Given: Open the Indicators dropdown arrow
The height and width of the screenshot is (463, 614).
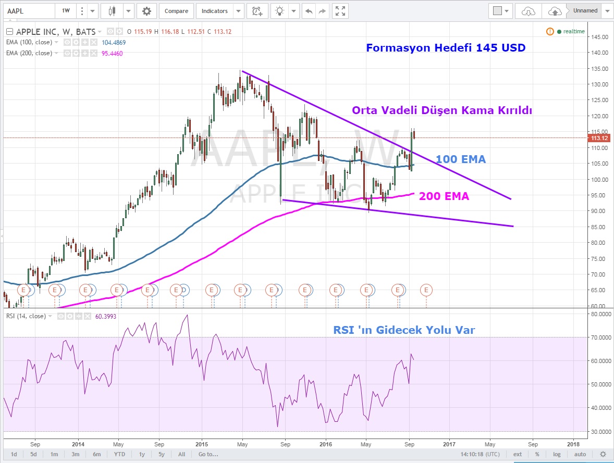Looking at the screenshot, I should pyautogui.click(x=238, y=10).
